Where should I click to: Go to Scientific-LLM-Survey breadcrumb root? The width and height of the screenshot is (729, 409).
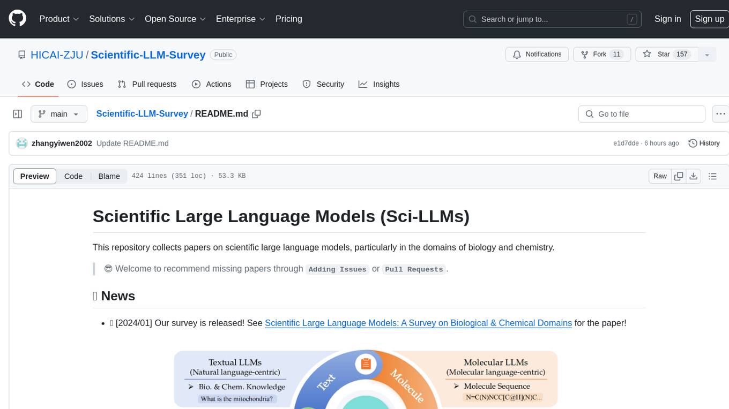click(x=142, y=113)
